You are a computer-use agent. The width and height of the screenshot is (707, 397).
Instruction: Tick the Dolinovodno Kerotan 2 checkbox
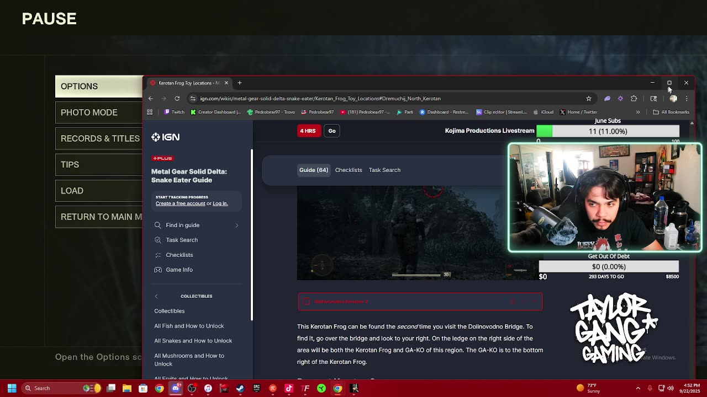307,302
